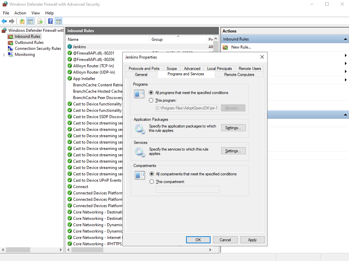The width and height of the screenshot is (349, 261).
Task: Click inside the compartment text field
Action: click(x=187, y=189)
